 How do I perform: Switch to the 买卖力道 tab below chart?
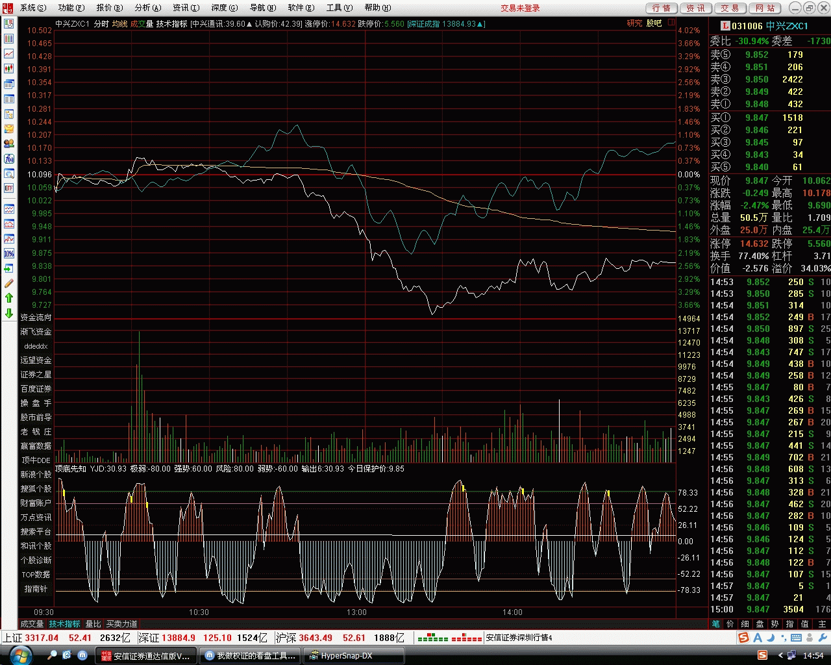pyautogui.click(x=122, y=624)
